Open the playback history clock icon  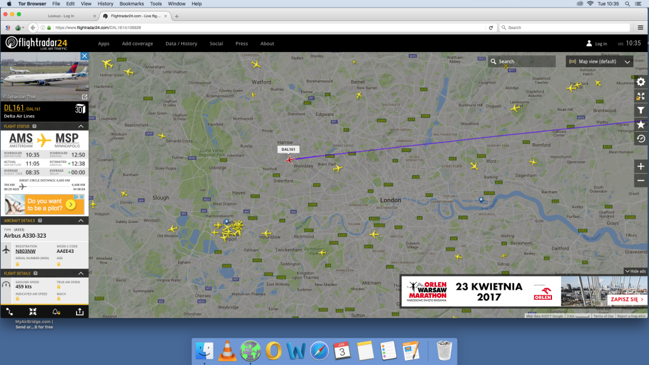[641, 139]
